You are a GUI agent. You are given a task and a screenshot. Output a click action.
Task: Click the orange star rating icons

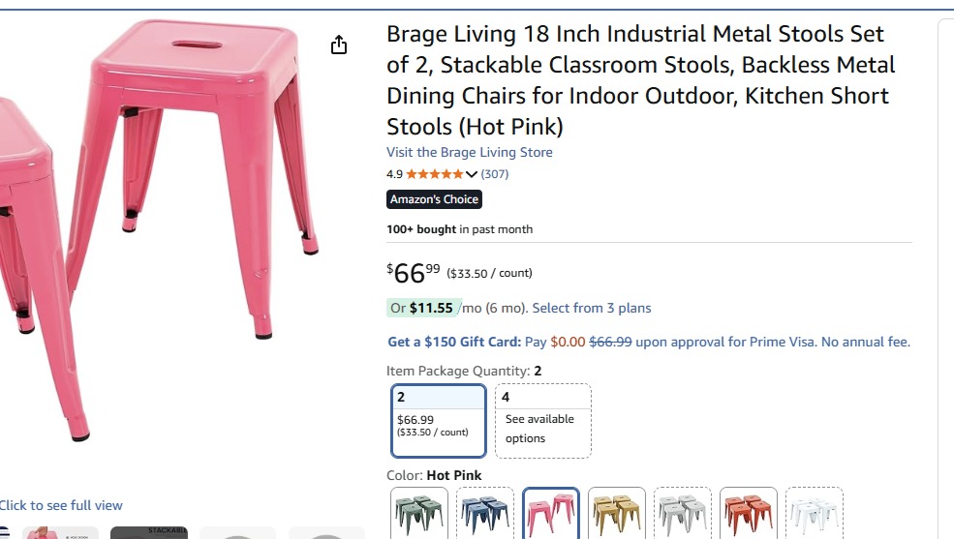click(434, 175)
